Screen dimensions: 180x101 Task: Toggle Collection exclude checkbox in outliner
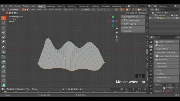tap(172, 15)
